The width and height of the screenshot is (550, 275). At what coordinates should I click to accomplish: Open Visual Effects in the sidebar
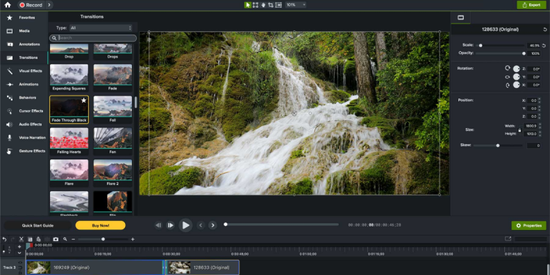click(x=24, y=71)
